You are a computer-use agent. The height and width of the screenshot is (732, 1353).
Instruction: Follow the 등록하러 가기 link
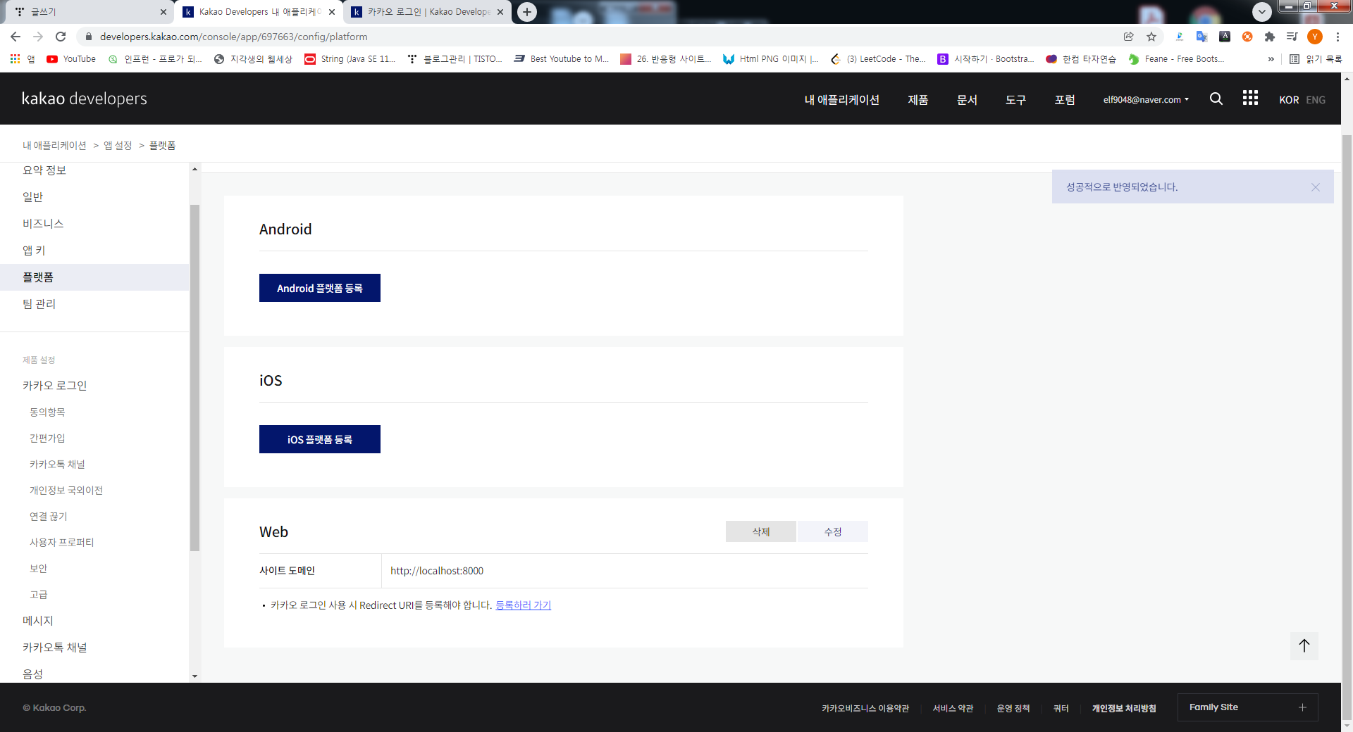(x=523, y=605)
